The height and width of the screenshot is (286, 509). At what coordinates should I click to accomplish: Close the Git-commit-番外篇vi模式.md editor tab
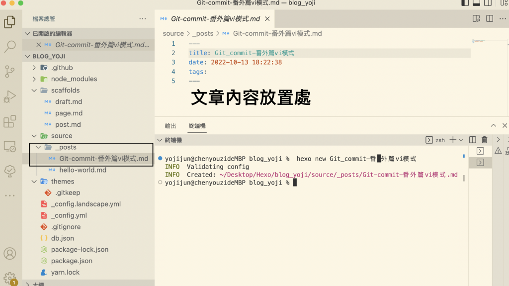pos(267,19)
